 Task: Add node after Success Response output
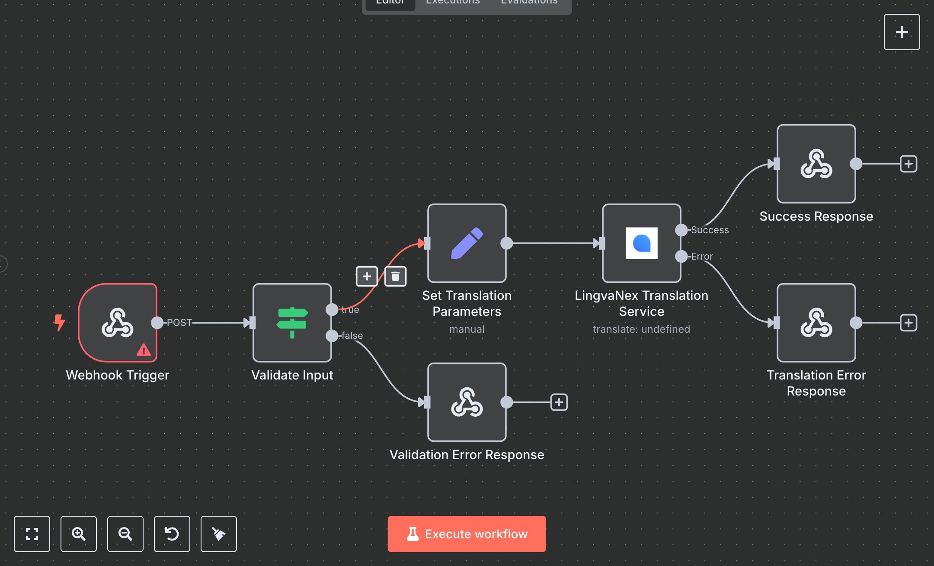(x=908, y=164)
